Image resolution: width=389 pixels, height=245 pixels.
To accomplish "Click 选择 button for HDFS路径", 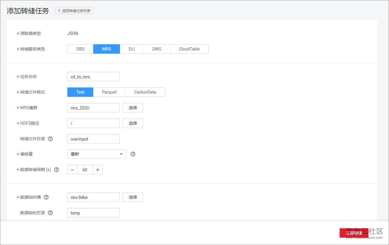I will click(x=133, y=123).
